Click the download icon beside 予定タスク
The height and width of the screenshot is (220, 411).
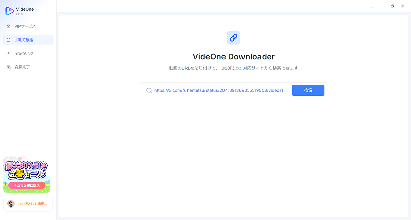9,53
